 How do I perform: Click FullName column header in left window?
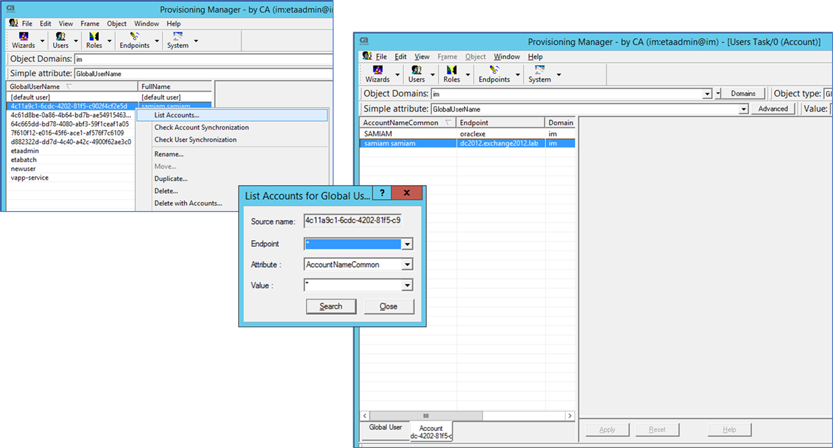coord(175,86)
